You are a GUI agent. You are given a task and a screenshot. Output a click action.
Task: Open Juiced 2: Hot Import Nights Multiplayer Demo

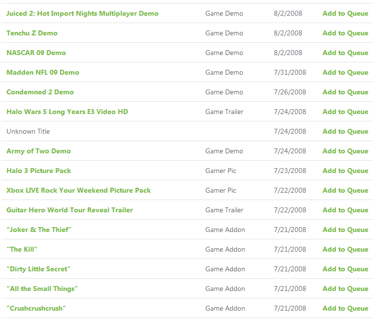pyautogui.click(x=82, y=13)
